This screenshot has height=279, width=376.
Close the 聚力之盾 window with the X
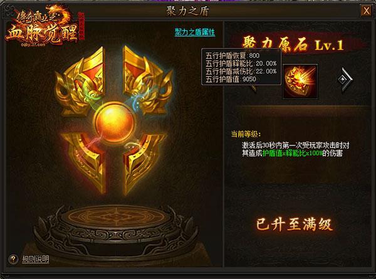click(366, 11)
